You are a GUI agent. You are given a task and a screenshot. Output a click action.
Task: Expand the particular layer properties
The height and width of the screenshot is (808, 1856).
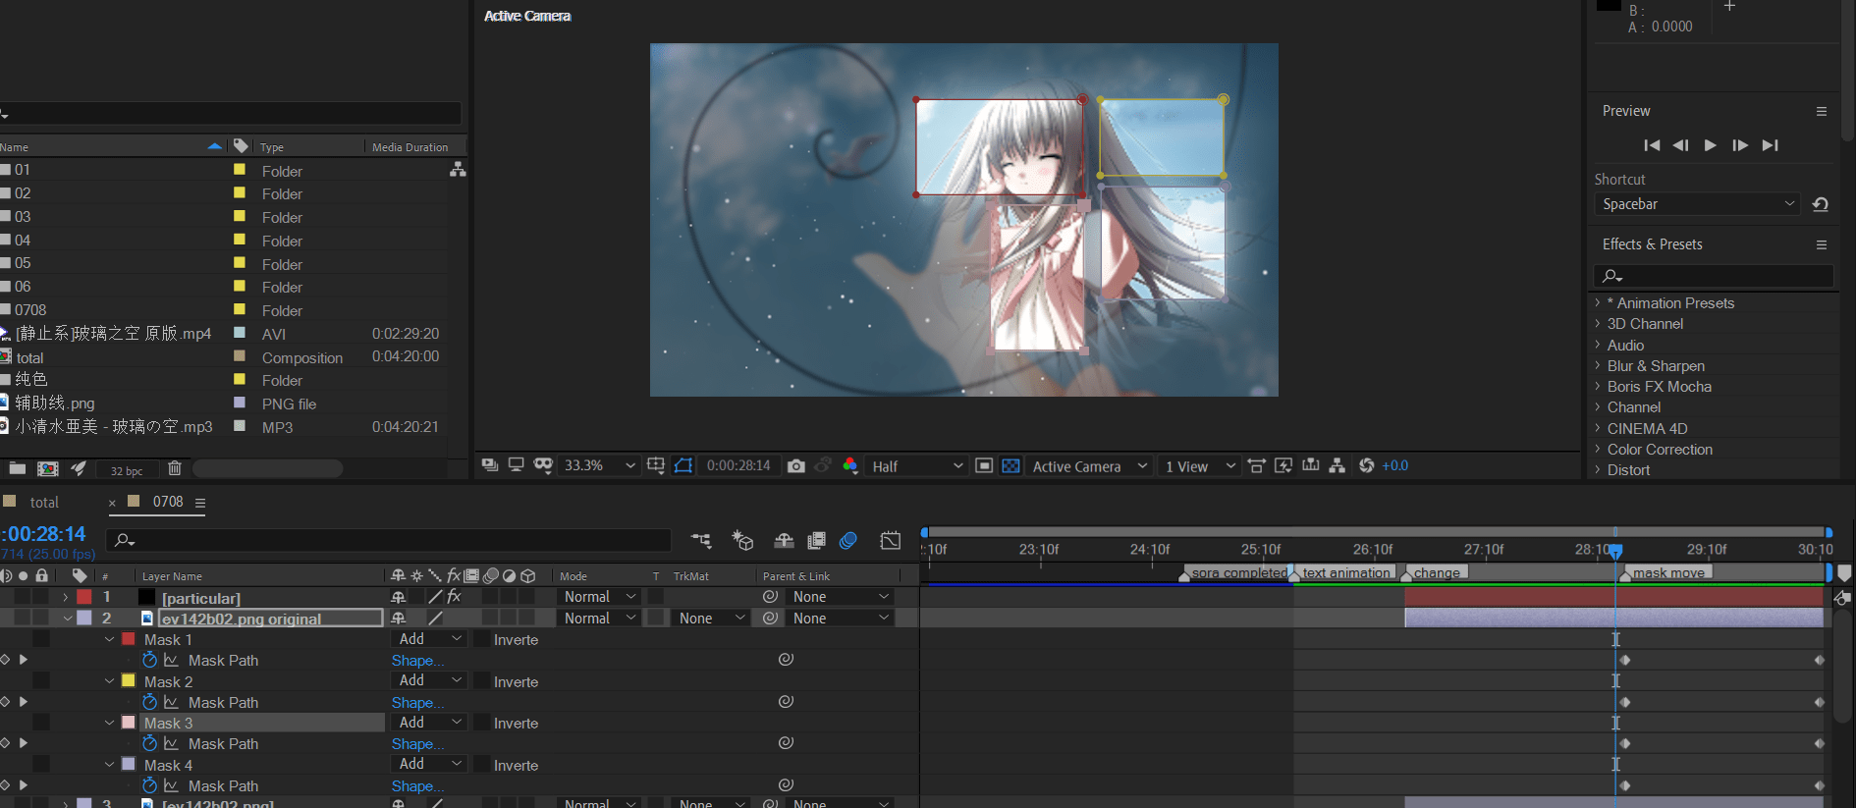65,597
